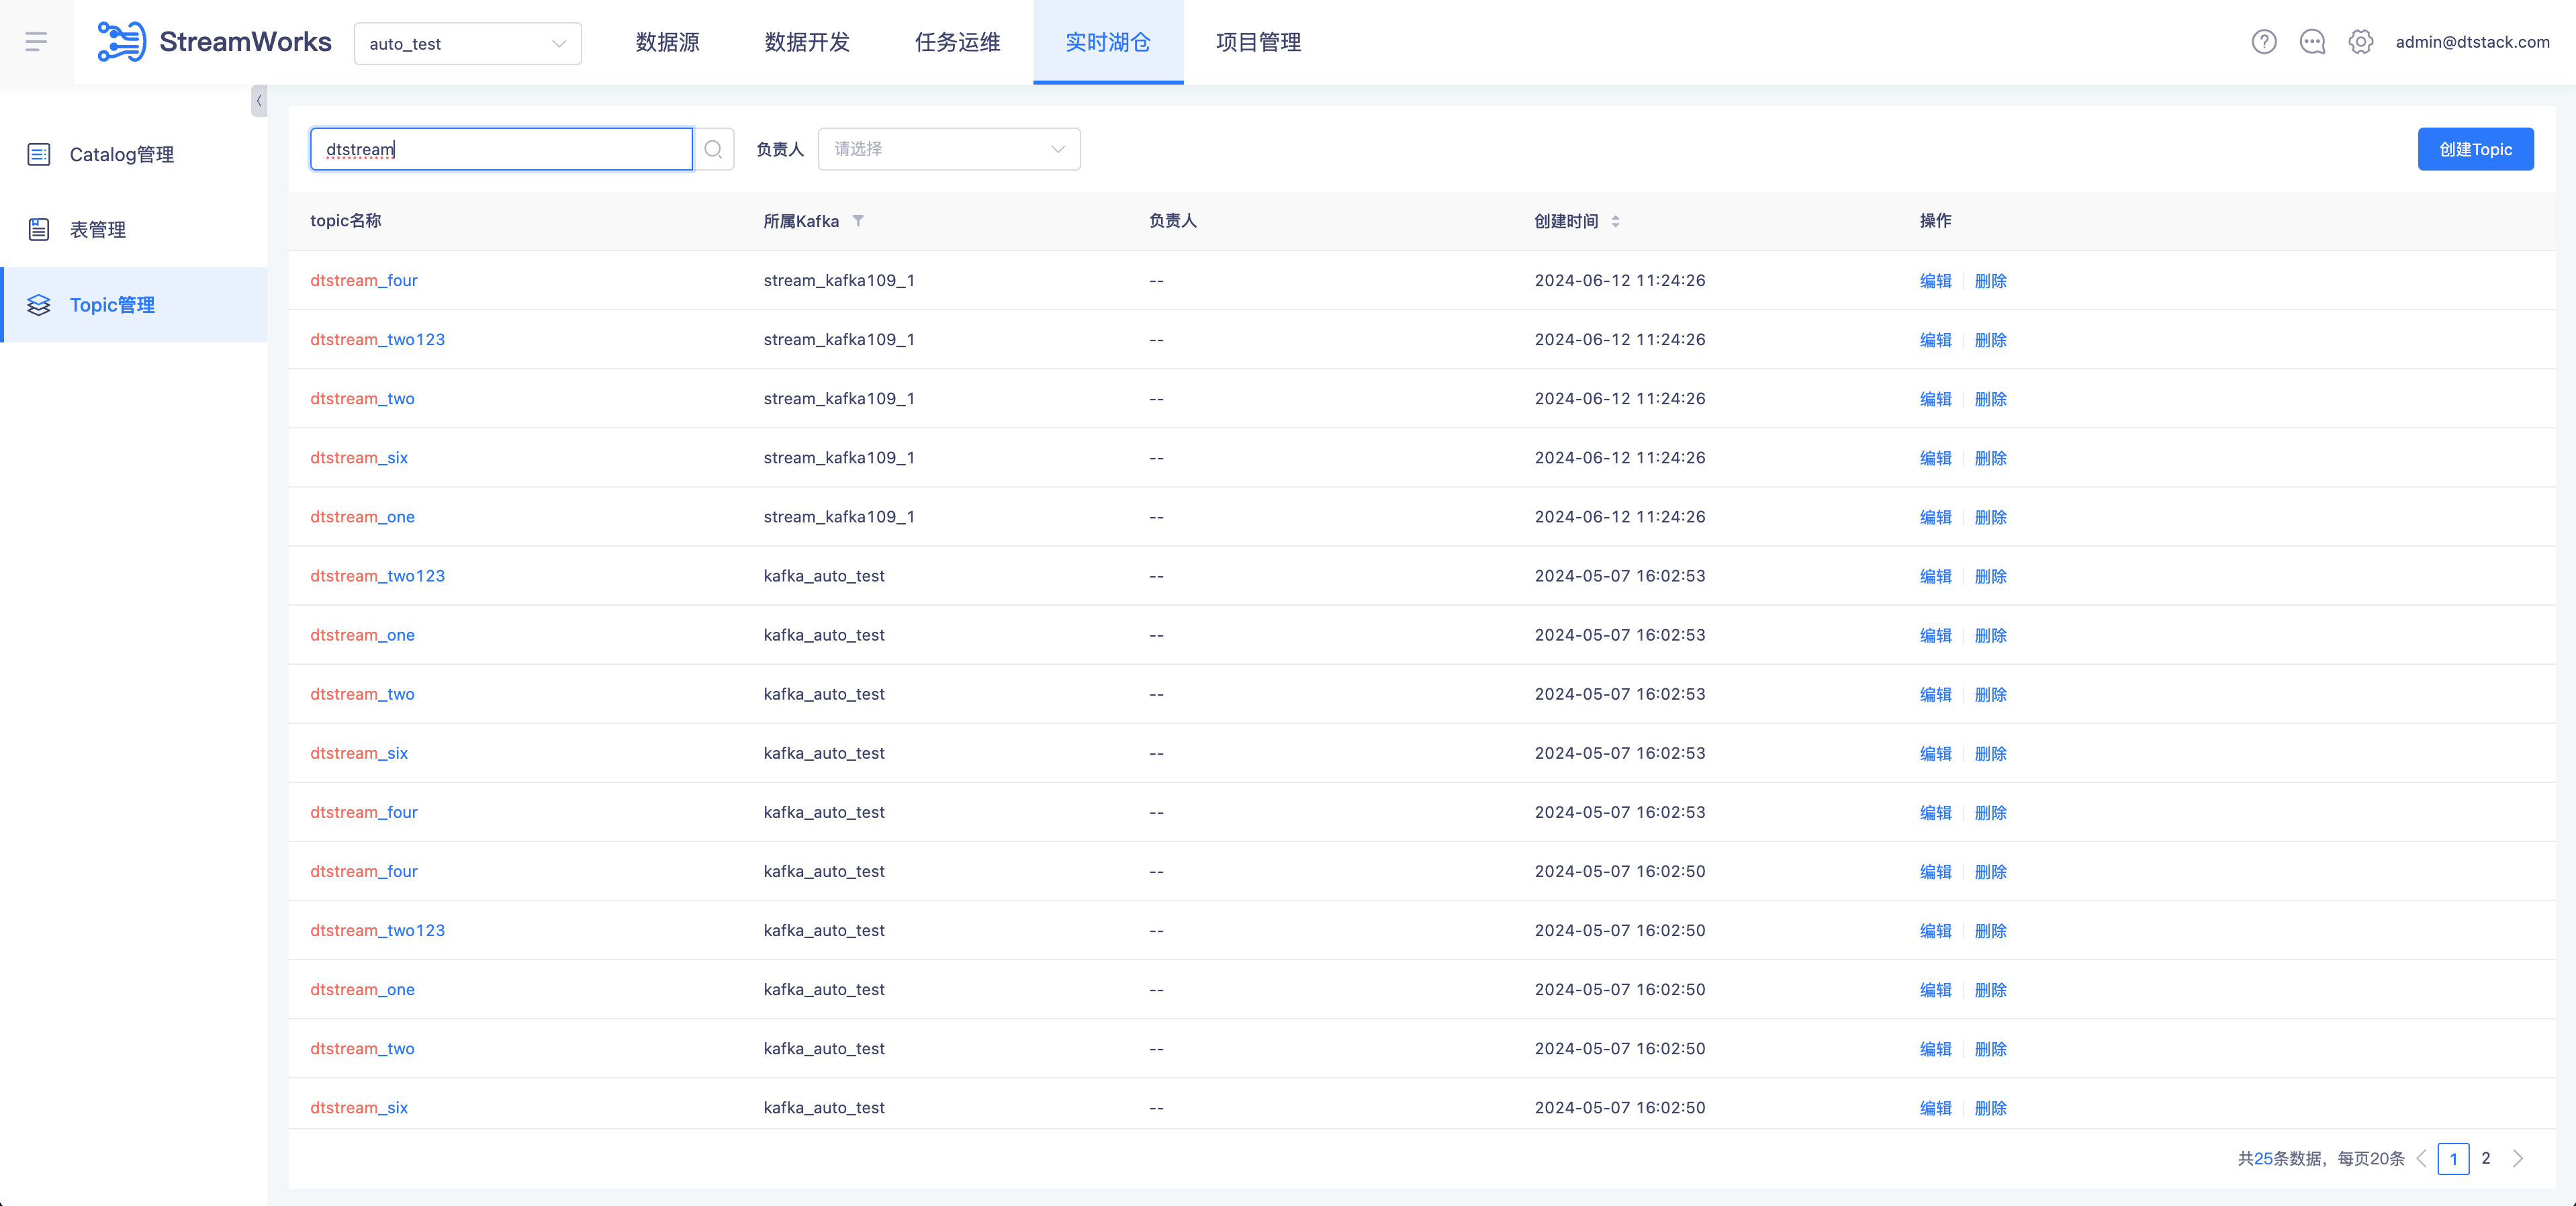Edit dtstream_two on stream_kafka109_1

[x=1935, y=398]
